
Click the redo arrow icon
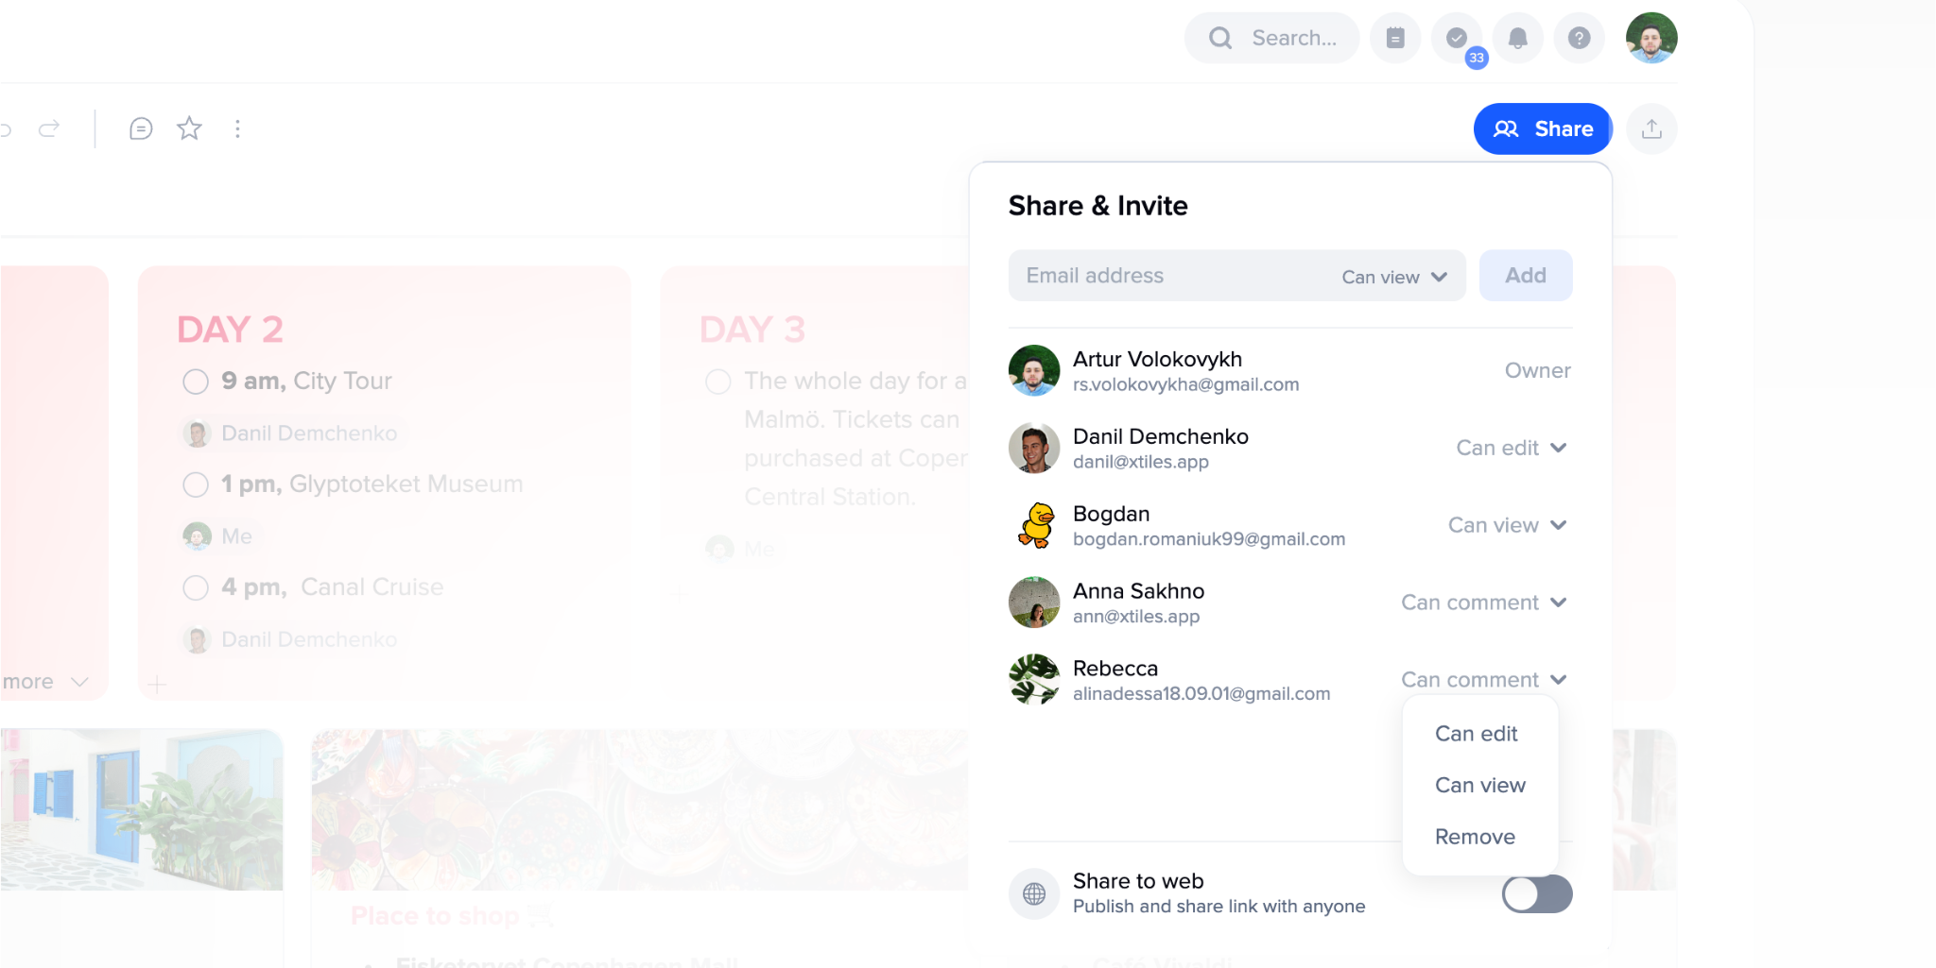(x=49, y=128)
